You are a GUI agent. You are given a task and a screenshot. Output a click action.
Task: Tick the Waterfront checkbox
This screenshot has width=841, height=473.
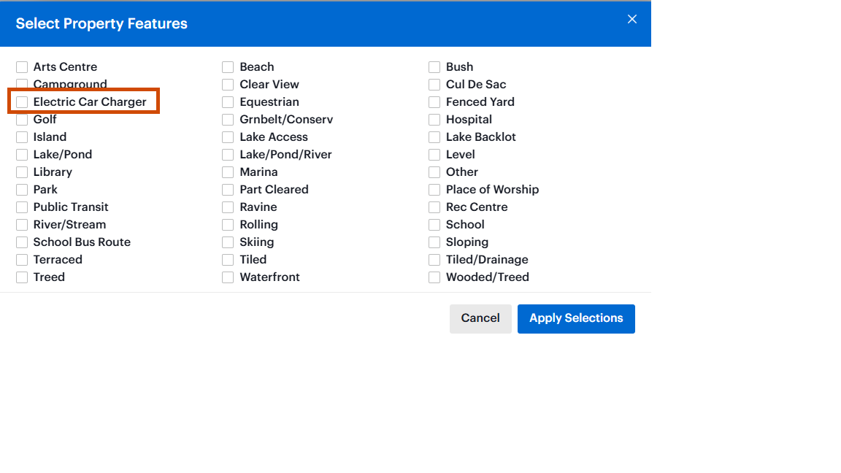pyautogui.click(x=229, y=277)
